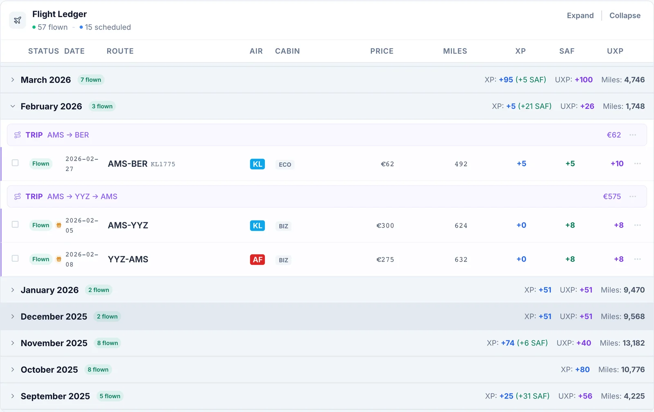Click the €62 trip total on the AMS → BER trip
The height and width of the screenshot is (412, 654).
(x=614, y=135)
